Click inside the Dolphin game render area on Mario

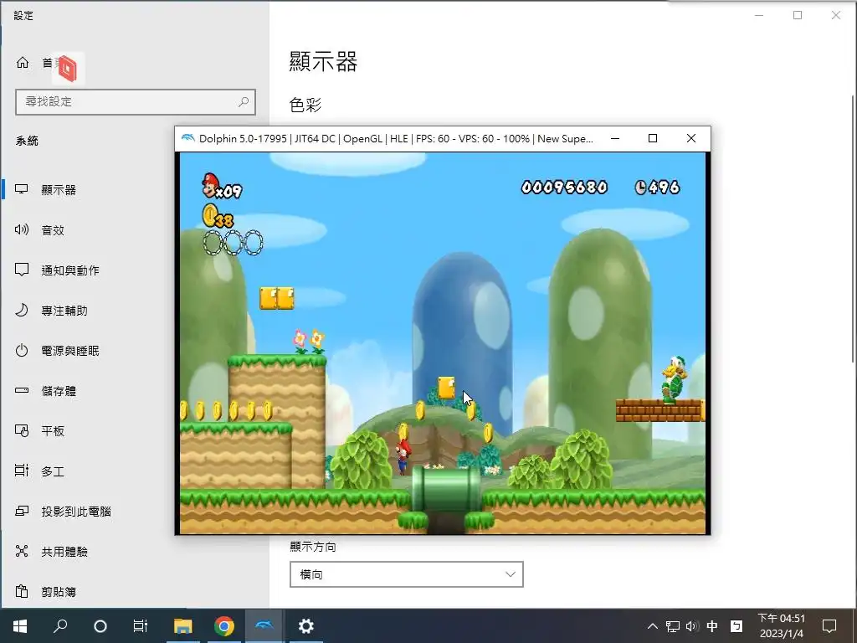pyautogui.click(x=404, y=456)
